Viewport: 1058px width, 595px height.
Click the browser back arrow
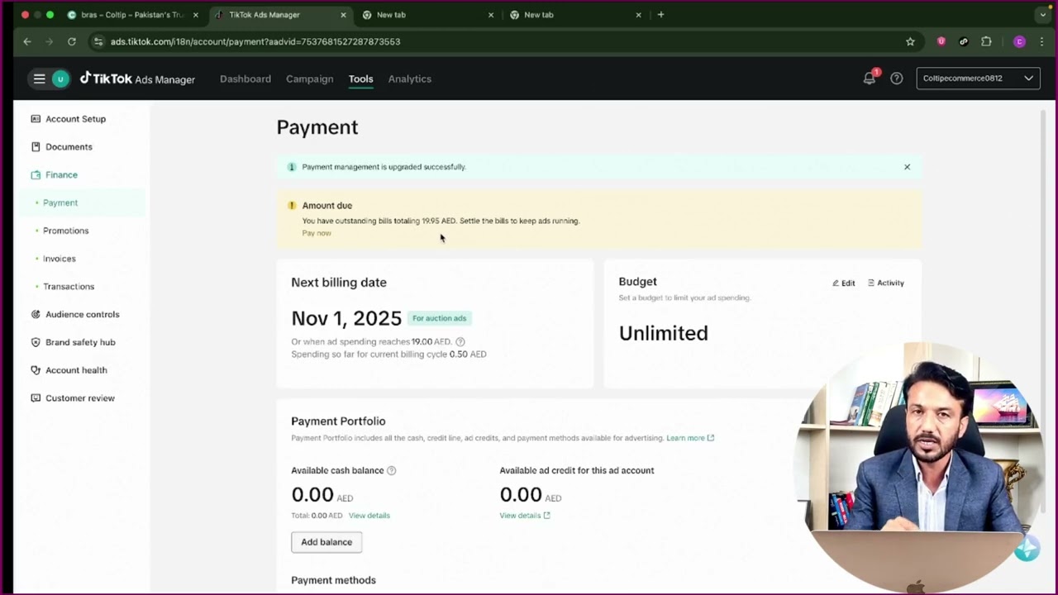27,41
